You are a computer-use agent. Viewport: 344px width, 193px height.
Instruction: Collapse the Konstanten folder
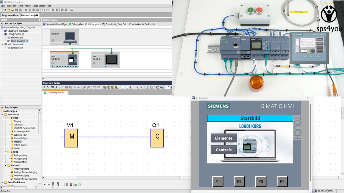tap(2, 114)
